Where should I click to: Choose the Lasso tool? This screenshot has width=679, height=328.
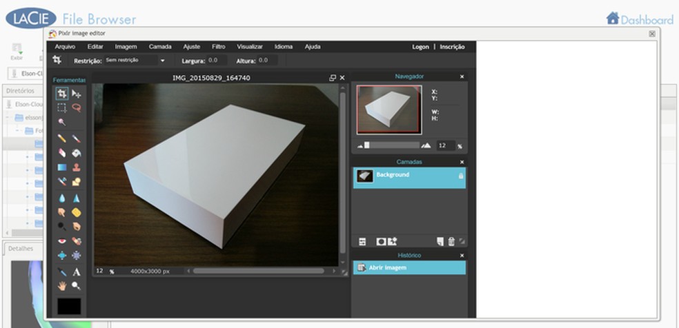click(x=77, y=107)
